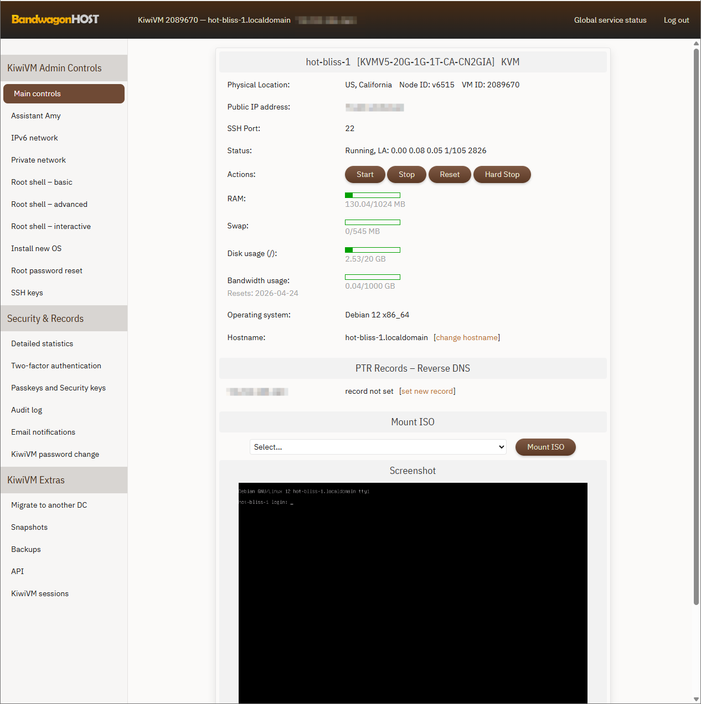The width and height of the screenshot is (701, 704).
Task: Open Global service status page
Action: click(610, 20)
